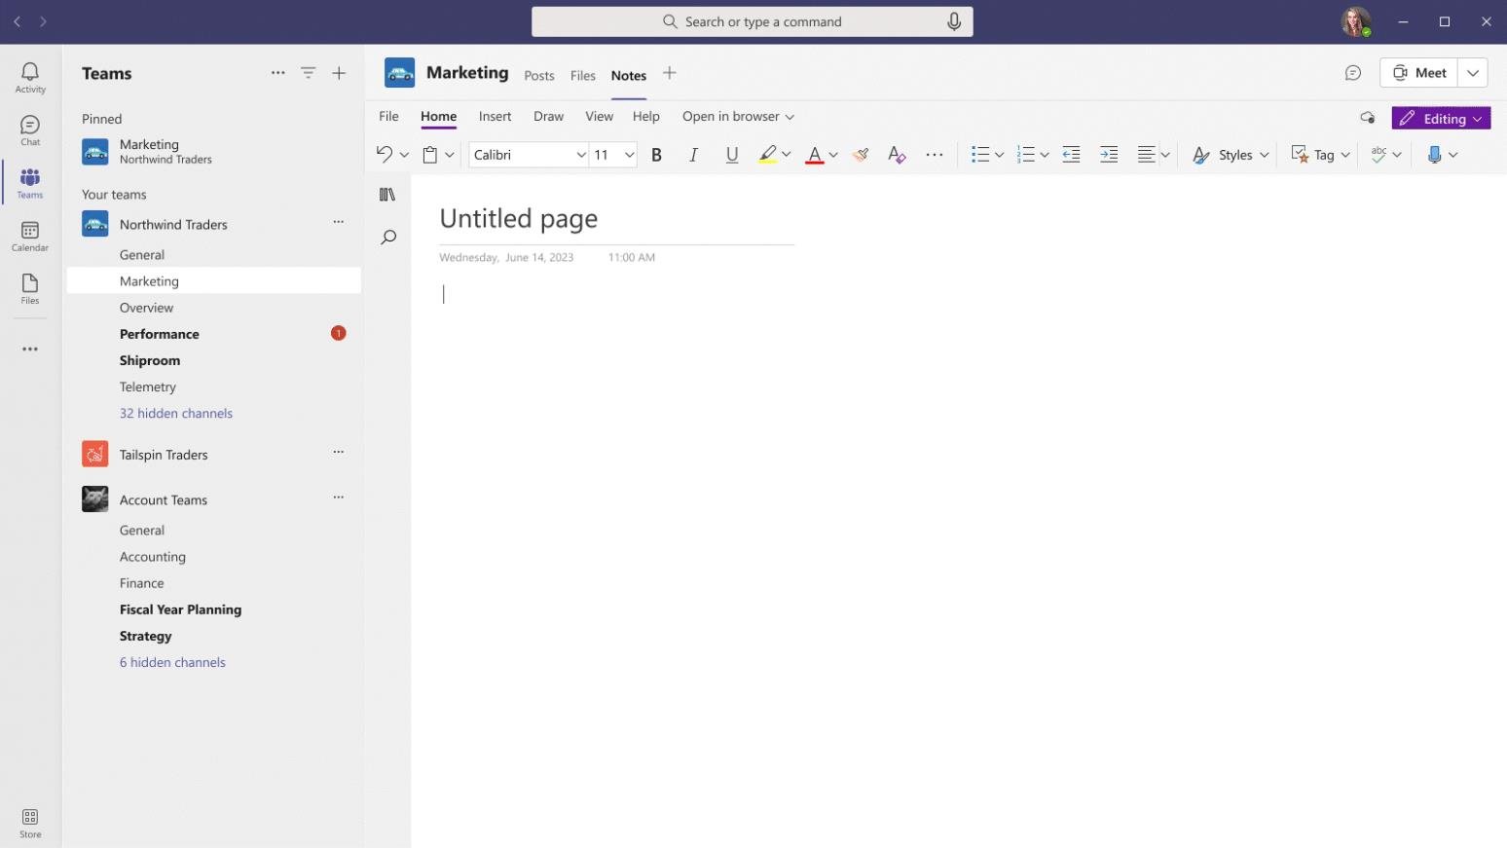Open the channel conversation icon

(1353, 73)
